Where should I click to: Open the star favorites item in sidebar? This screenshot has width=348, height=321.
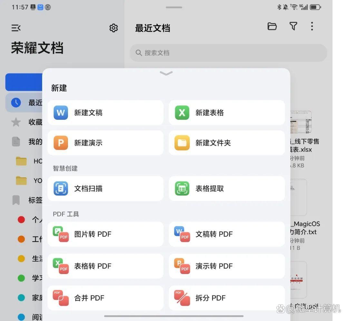coord(24,122)
